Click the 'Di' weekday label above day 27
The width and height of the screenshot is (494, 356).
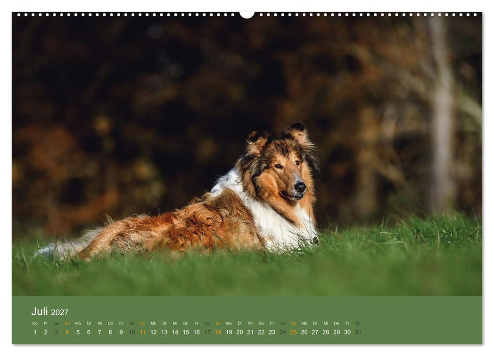click(x=315, y=323)
